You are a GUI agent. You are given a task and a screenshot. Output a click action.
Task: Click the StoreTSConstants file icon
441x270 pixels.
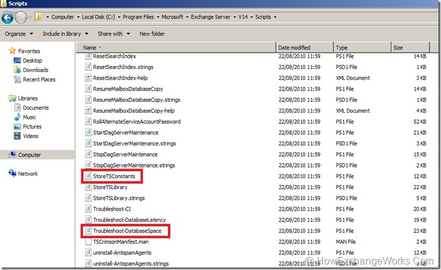tap(87, 177)
